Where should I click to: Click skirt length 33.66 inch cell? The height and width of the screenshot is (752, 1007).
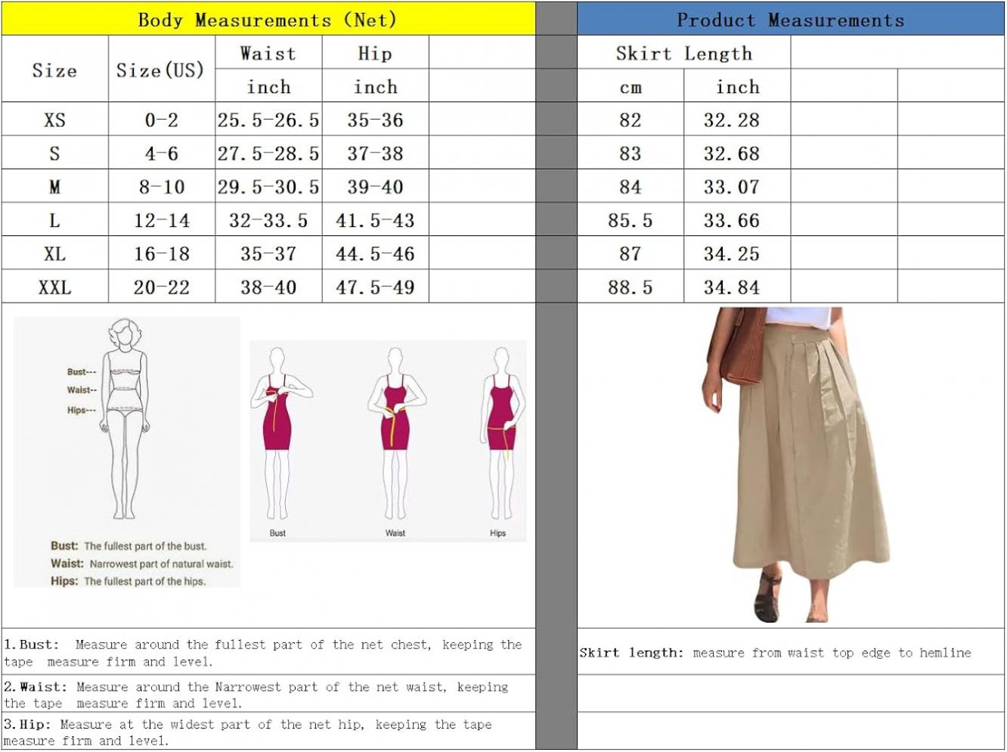(737, 220)
